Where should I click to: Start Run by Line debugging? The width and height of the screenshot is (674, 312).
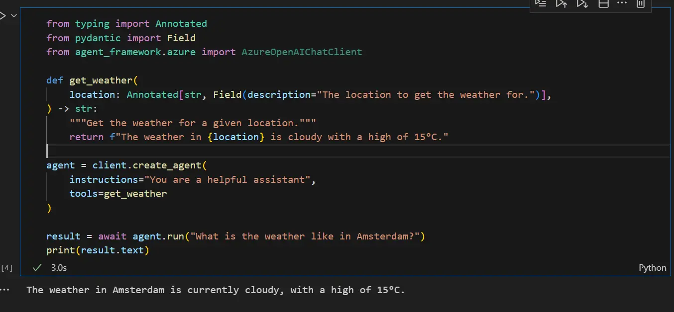click(541, 4)
